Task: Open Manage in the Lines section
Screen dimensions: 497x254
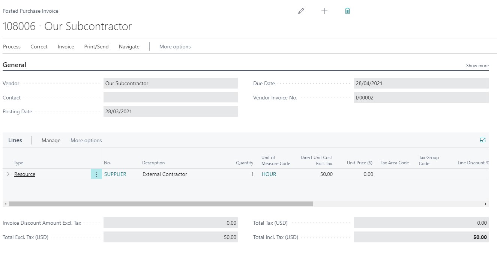Action: pos(51,140)
